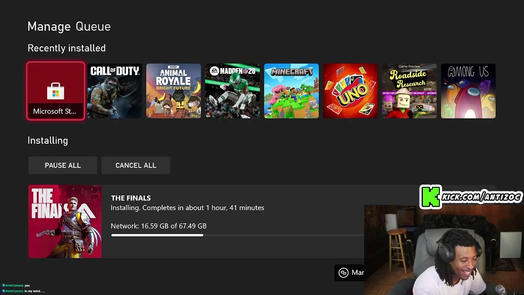Image resolution: width=524 pixels, height=295 pixels.
Task: Launch the Minecraft game tile
Action: [291, 91]
